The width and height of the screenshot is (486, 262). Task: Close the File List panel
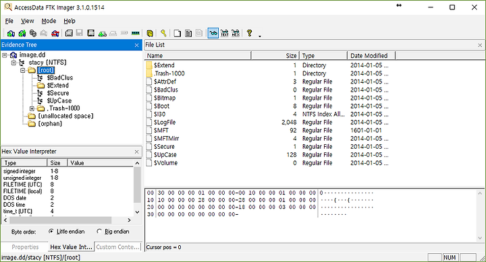(x=480, y=45)
